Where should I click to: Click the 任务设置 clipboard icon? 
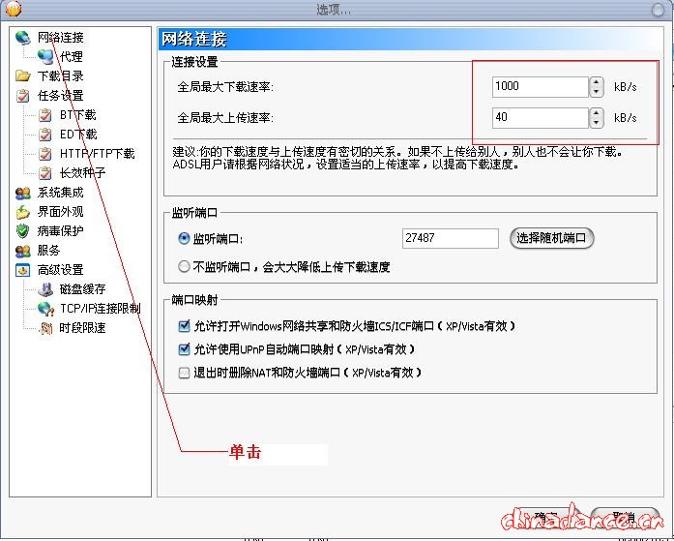pyautogui.click(x=22, y=96)
